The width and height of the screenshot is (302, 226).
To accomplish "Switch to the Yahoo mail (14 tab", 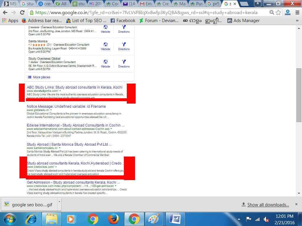I will click(x=129, y=4).
